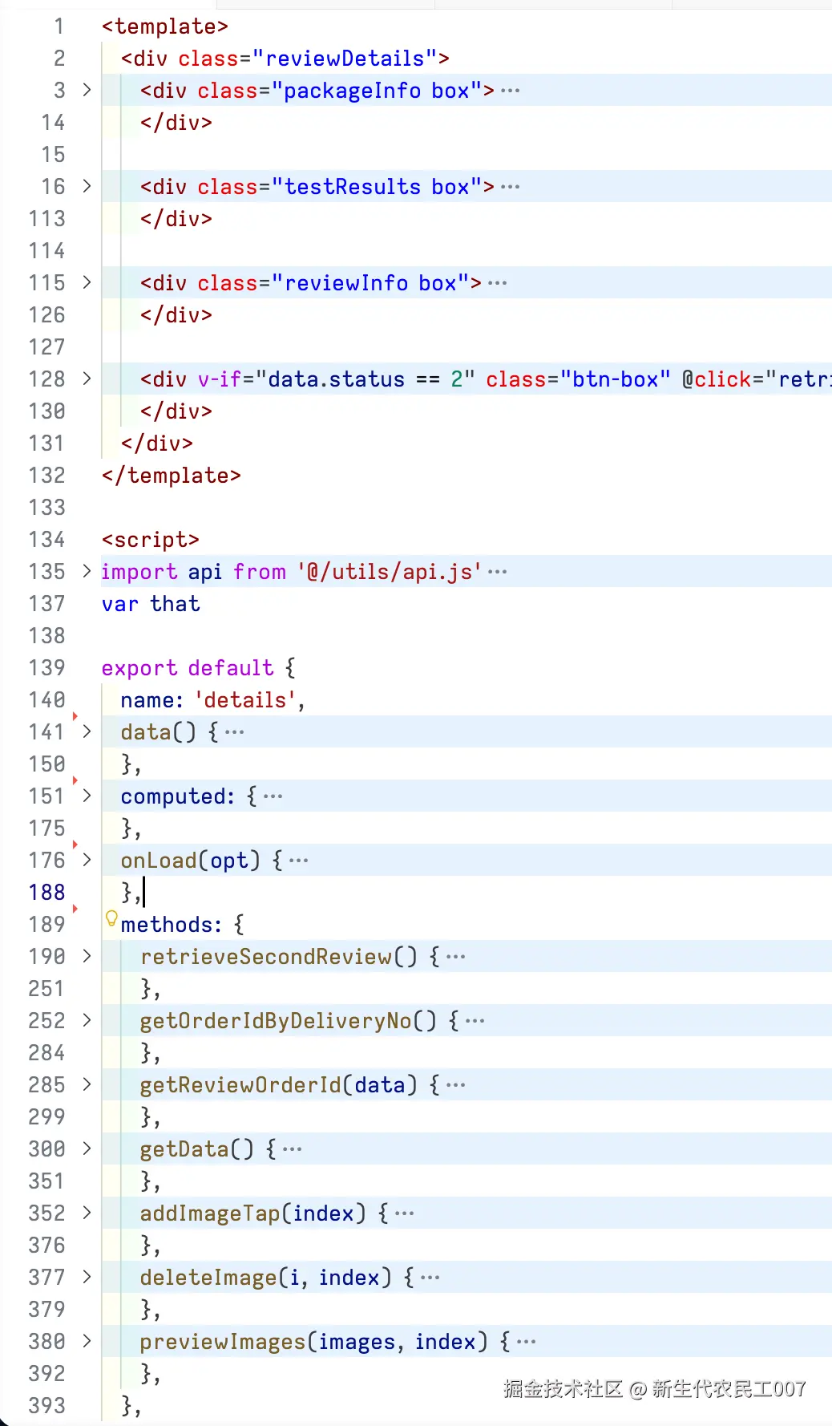This screenshot has height=1426, width=832.
Task: Expand the folded onLoad(opt) function
Action: pyautogui.click(x=87, y=860)
